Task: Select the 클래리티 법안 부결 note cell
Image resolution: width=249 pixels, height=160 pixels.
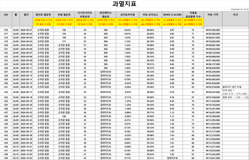Action: (235, 87)
